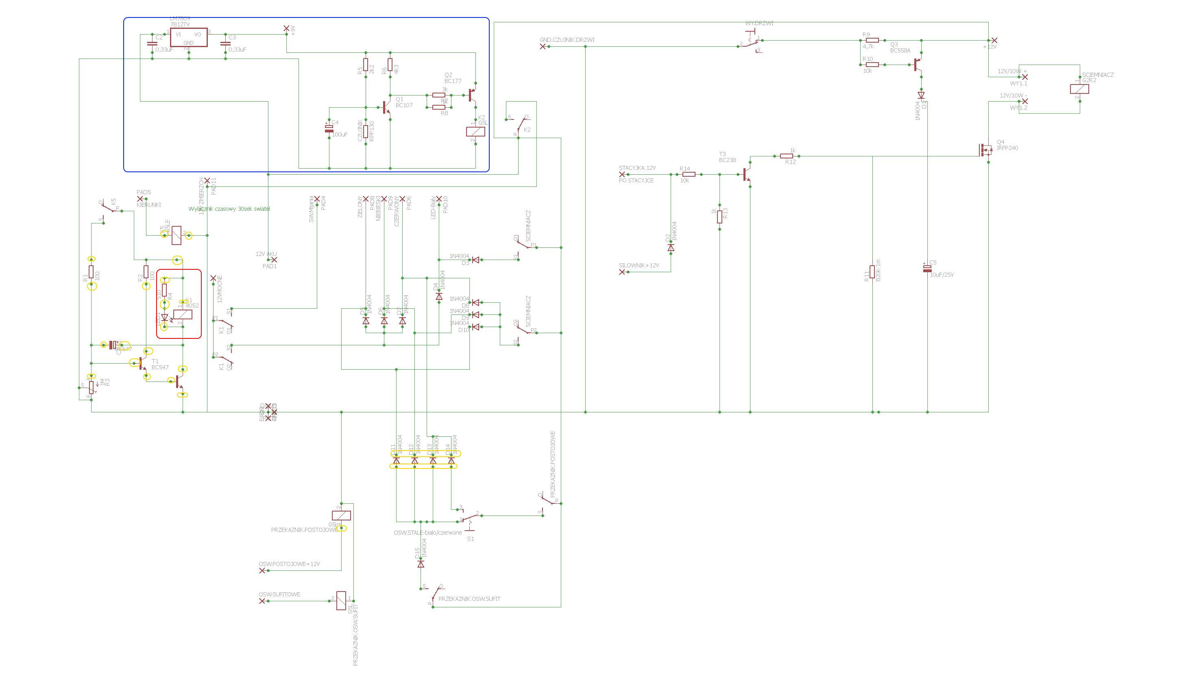Click resistor R1 100
The width and height of the screenshot is (1188, 687).
tap(92, 272)
